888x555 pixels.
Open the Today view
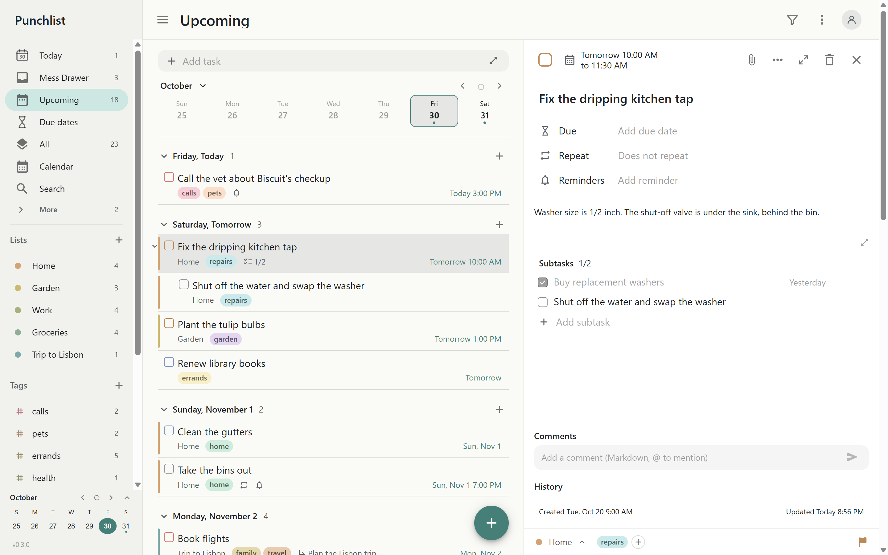67,55
